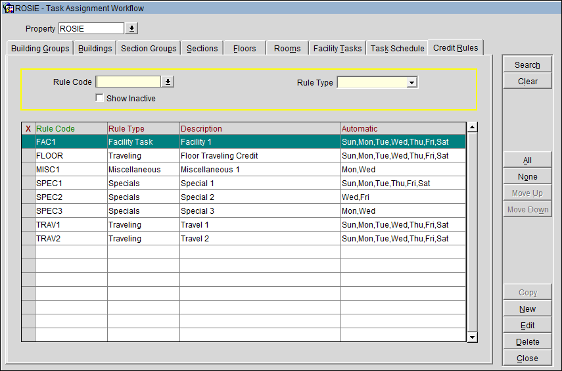Click the X column header in grid
The height and width of the screenshot is (371, 562).
tap(28, 128)
